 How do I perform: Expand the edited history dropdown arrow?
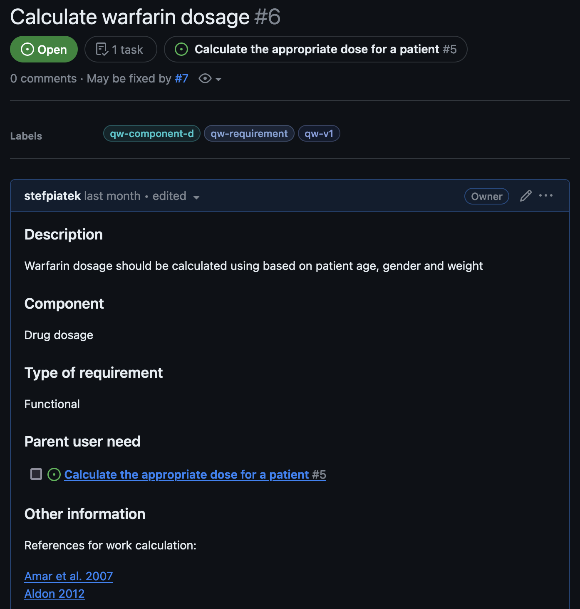(x=196, y=197)
